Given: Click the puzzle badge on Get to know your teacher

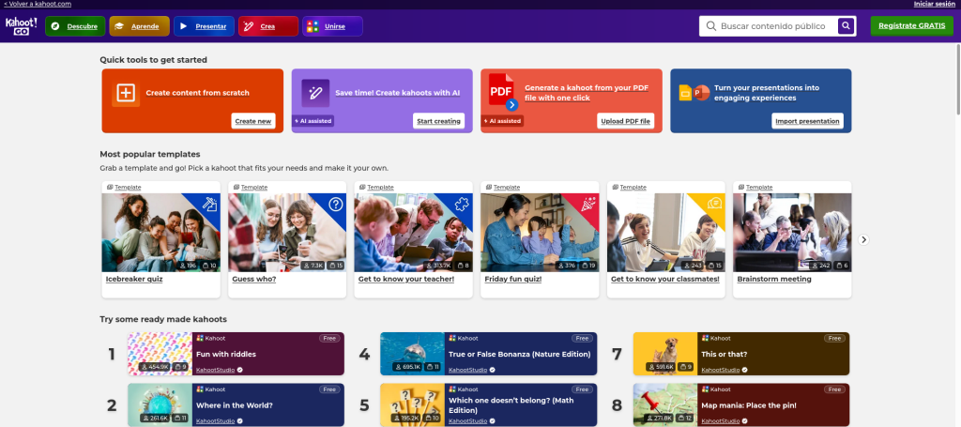Looking at the screenshot, I should click(462, 204).
